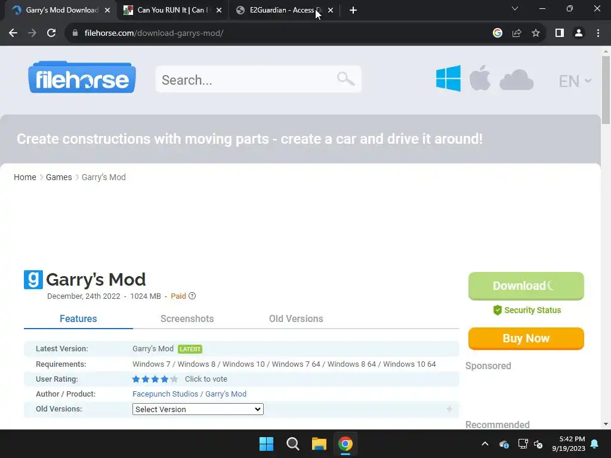Image resolution: width=611 pixels, height=458 pixels.
Task: Close the E2Guardian tab
Action: [331, 10]
